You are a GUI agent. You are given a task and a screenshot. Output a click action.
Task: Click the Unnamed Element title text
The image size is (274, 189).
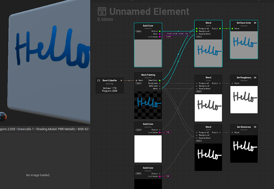pos(149,11)
